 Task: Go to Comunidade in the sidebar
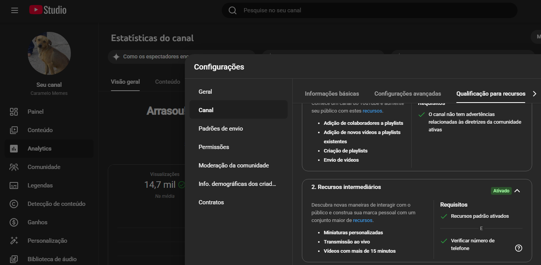click(49, 167)
